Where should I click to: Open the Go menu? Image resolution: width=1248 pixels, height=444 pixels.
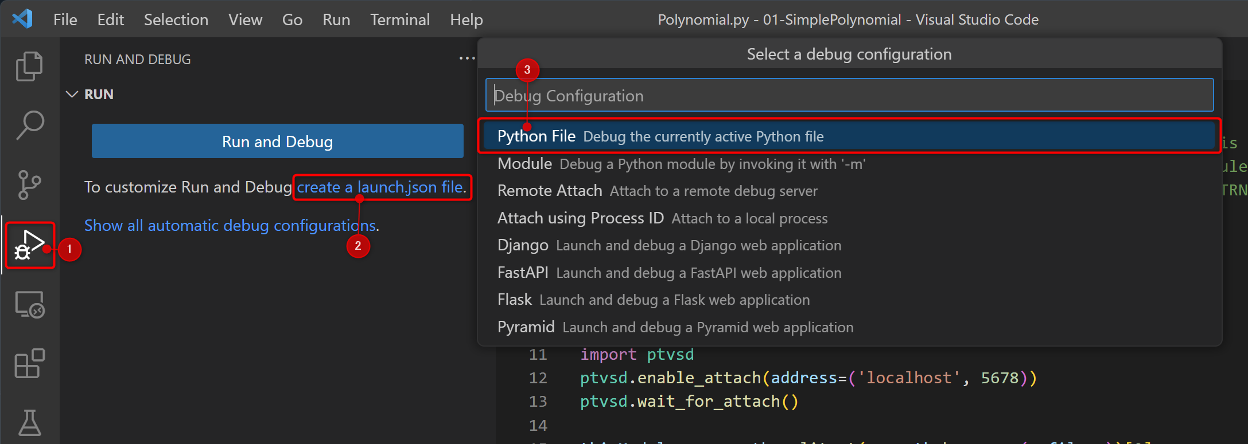tap(292, 19)
